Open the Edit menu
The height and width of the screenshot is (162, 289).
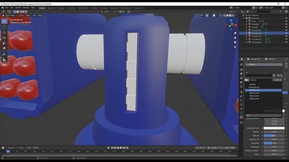click(12, 8)
